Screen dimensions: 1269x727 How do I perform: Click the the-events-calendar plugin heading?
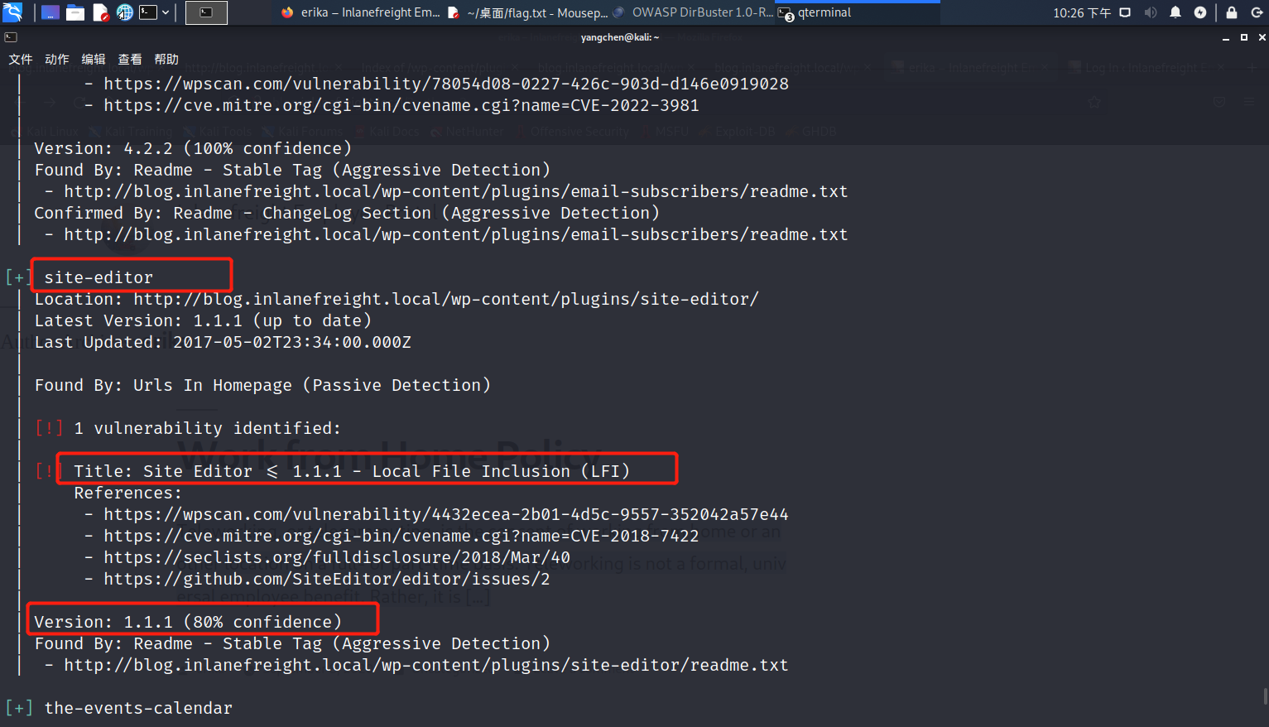[138, 708]
